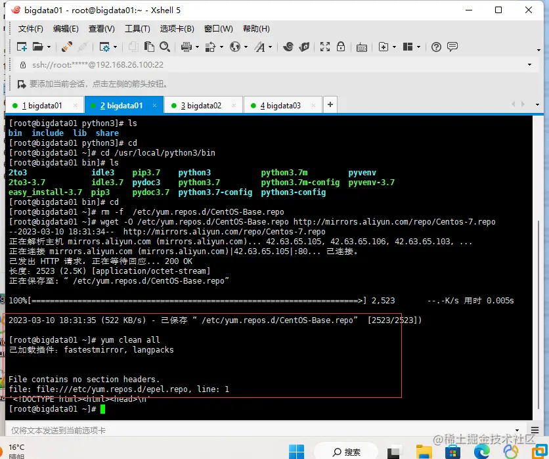The image size is (549, 459).
Task: Click the plus button to add tab
Action: 330,104
